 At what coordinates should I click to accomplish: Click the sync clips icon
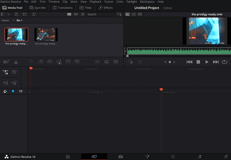tap(34, 14)
